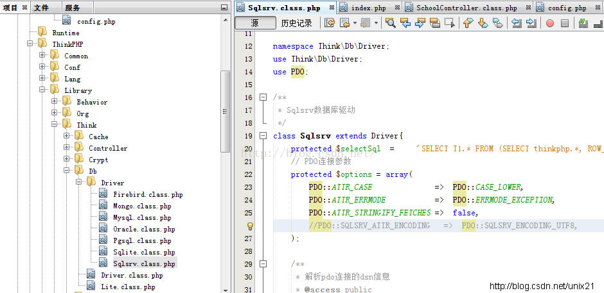
Task: Switch to the config.php editor tab
Action: [x=567, y=8]
